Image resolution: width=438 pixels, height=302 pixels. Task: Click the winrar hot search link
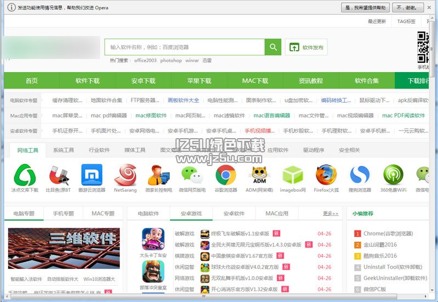click(x=192, y=61)
